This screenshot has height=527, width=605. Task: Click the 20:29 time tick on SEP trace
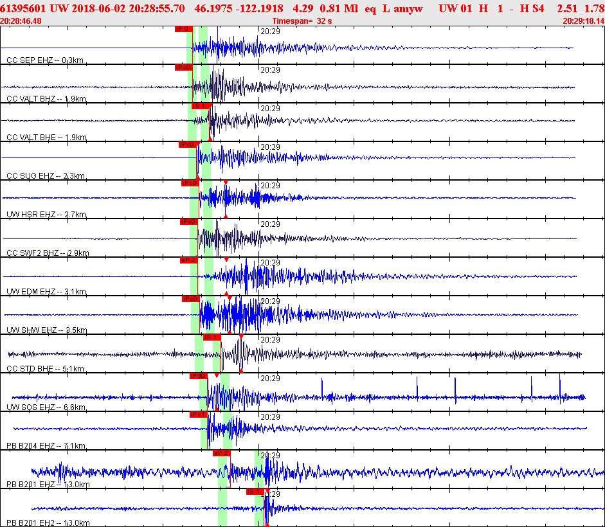coord(270,31)
